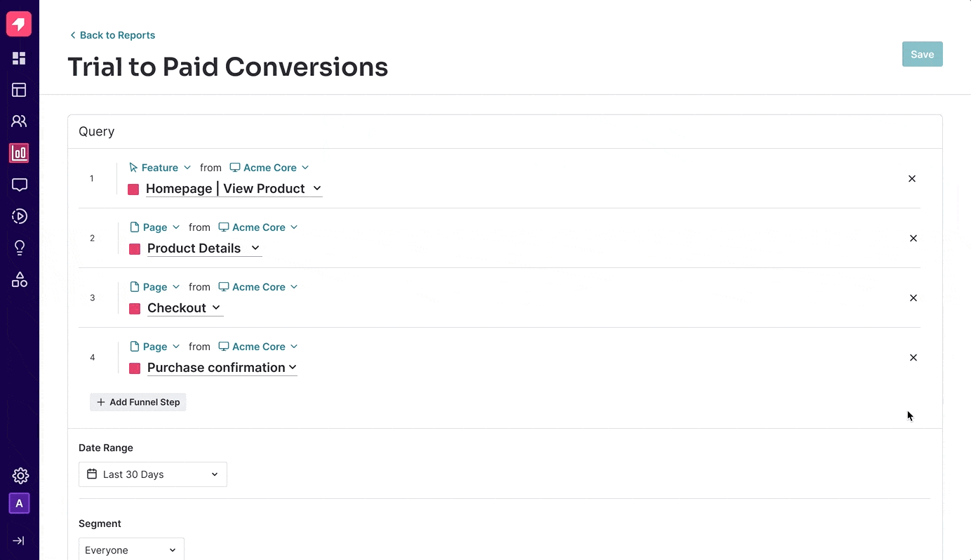Open the message bubble icon in sidebar
This screenshot has height=560, width=971.
[x=19, y=185]
